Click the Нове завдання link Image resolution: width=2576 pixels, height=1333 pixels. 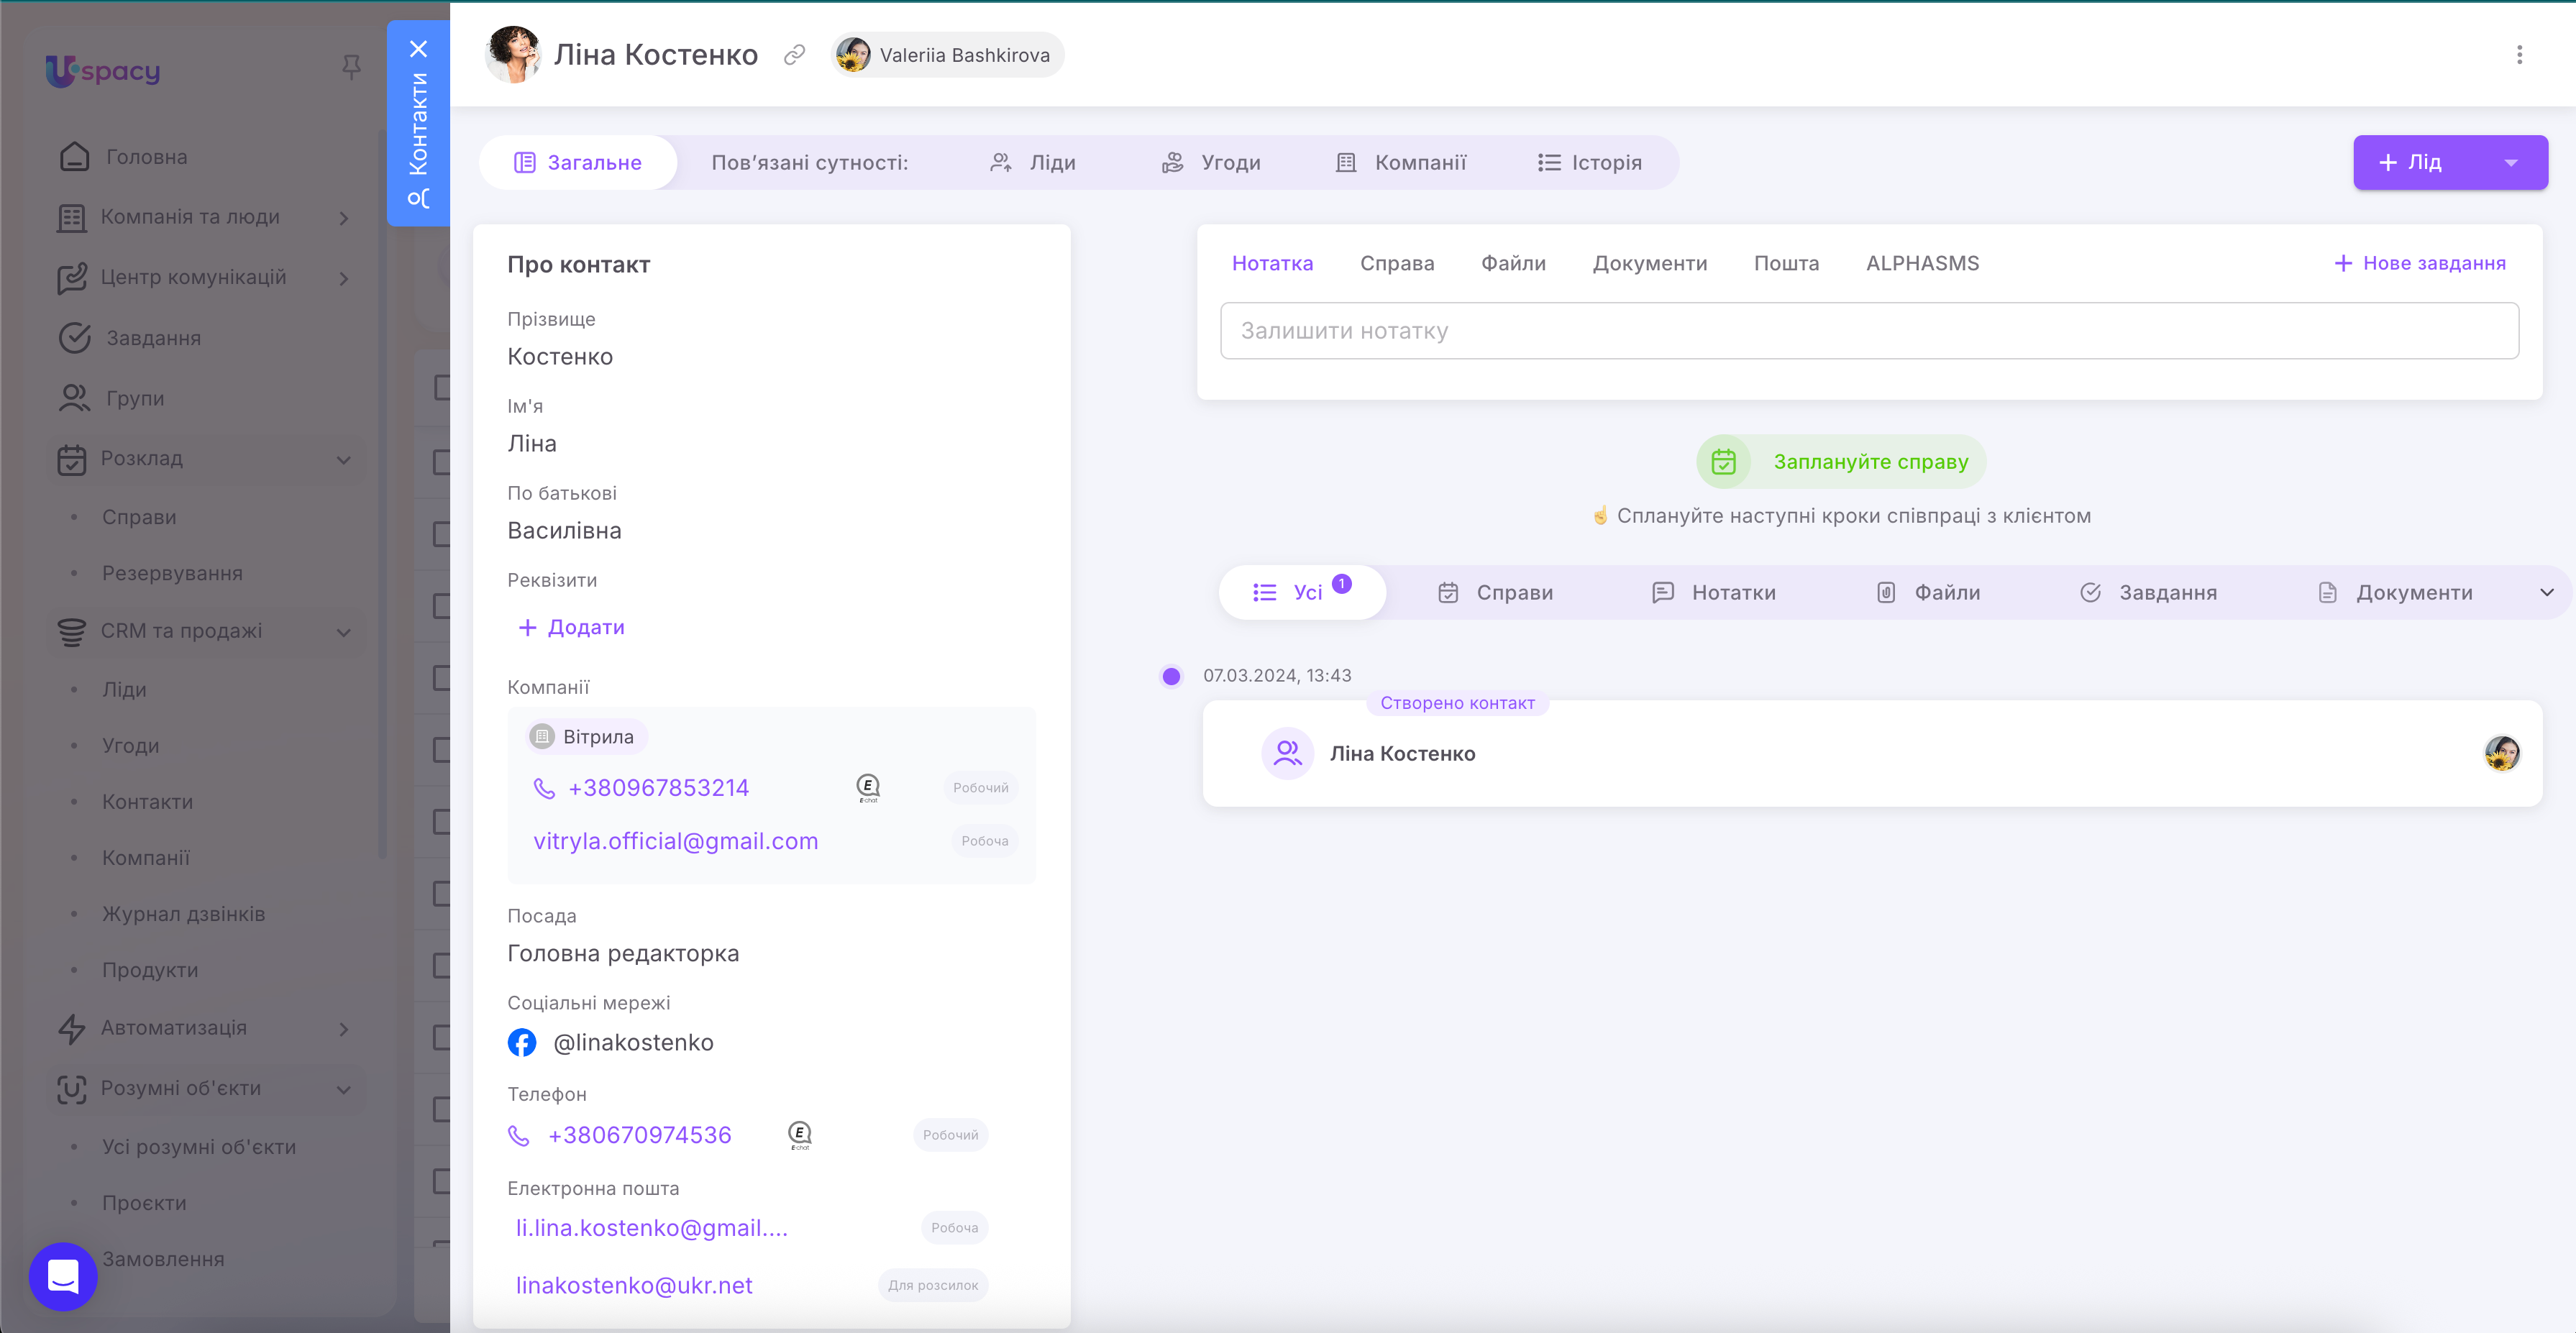point(2420,263)
